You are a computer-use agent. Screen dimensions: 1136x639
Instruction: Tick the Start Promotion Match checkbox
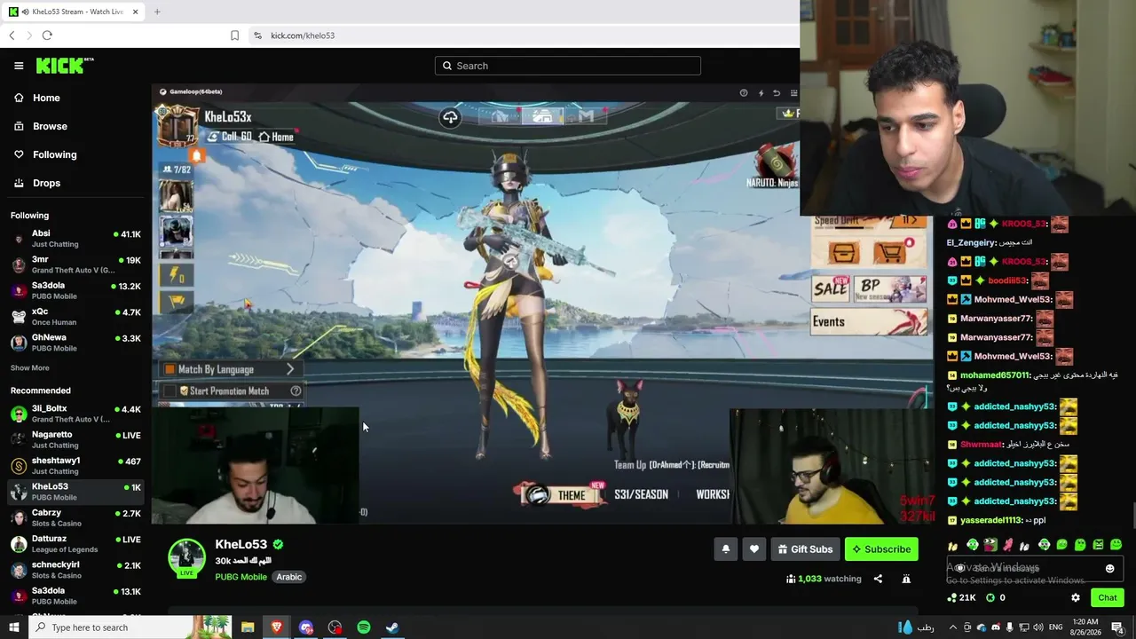170,390
